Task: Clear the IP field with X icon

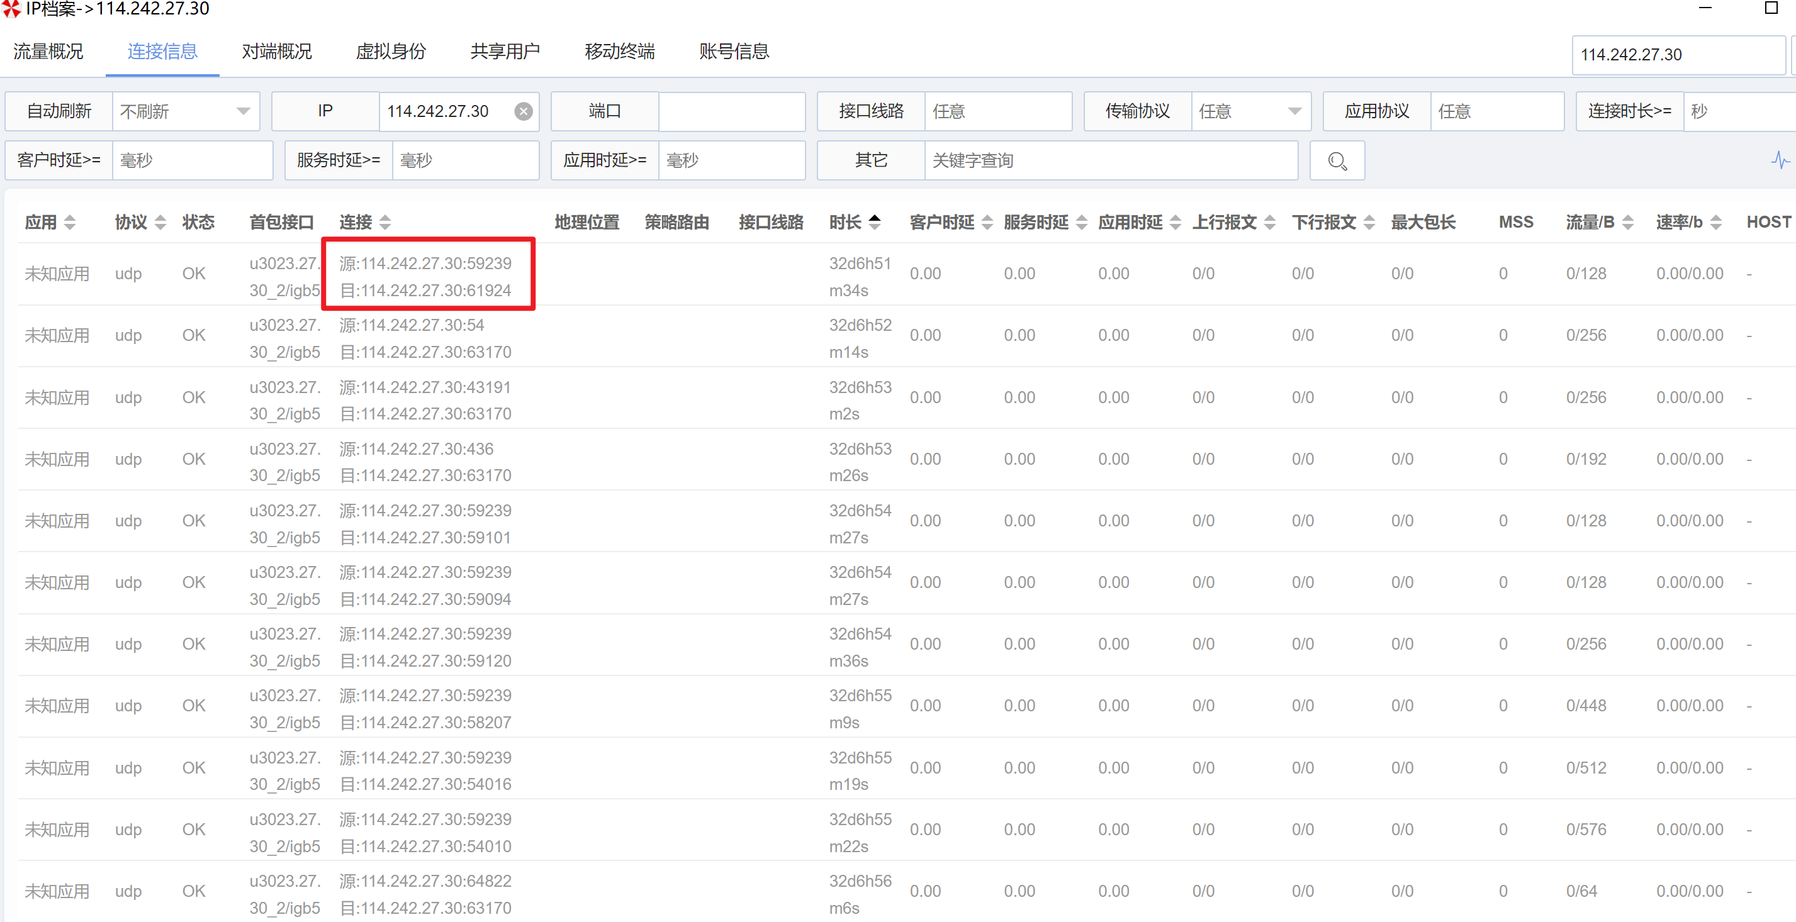Action: (x=524, y=111)
